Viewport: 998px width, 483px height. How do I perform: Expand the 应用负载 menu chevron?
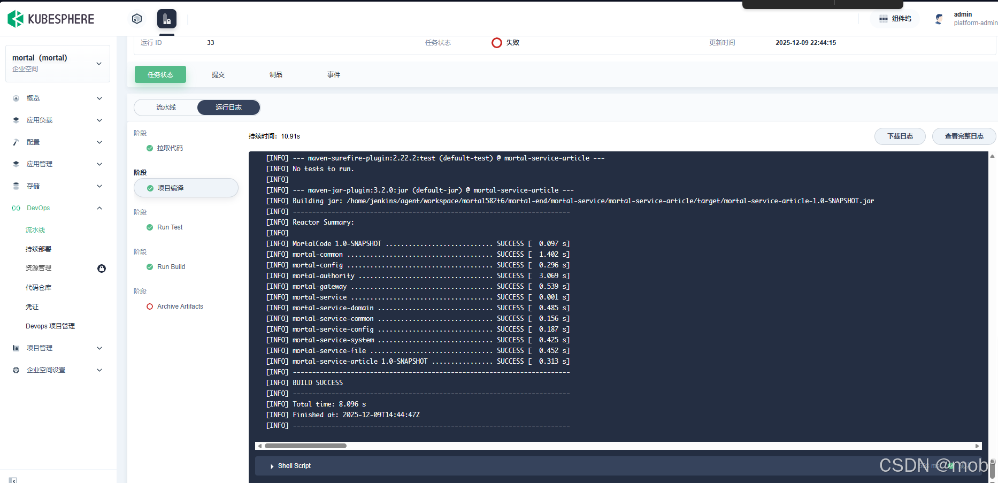tap(99, 120)
